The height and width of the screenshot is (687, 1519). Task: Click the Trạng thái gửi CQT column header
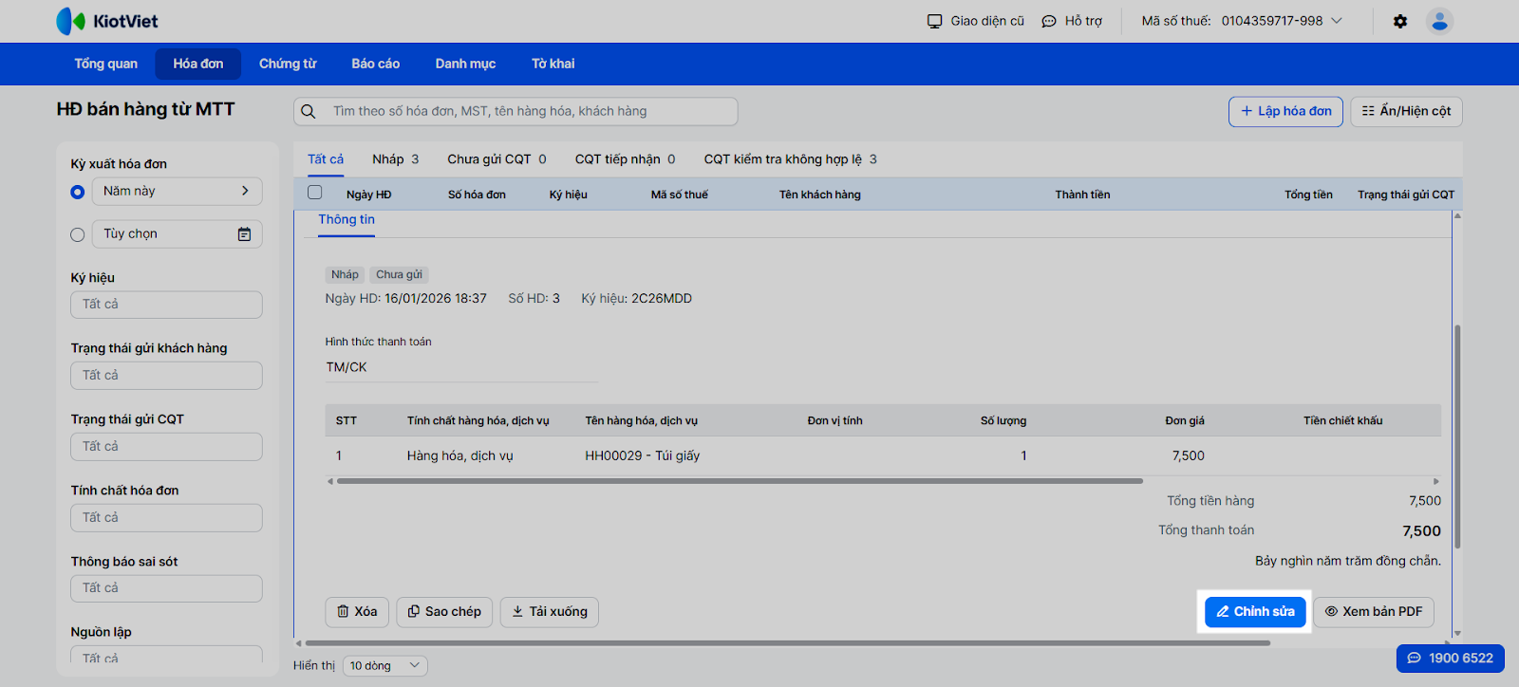[1406, 195]
